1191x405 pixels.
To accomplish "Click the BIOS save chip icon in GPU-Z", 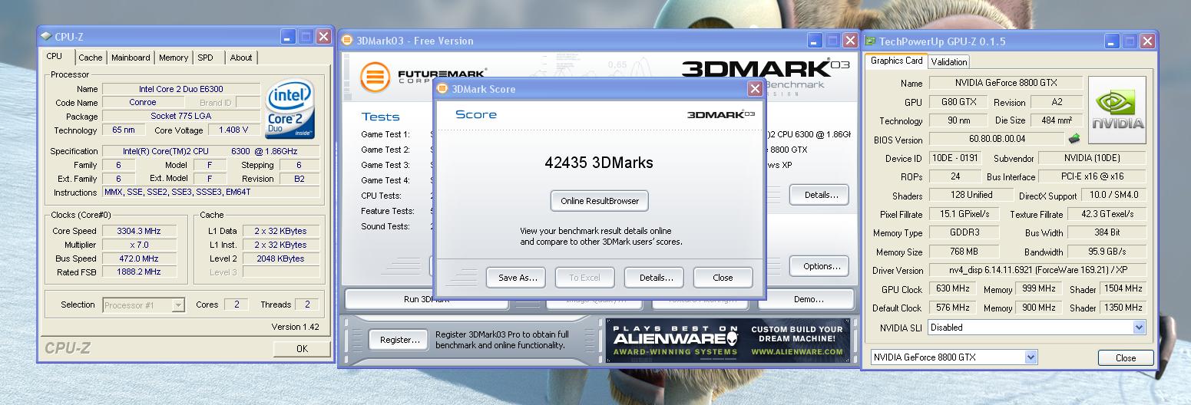I will [x=1074, y=139].
